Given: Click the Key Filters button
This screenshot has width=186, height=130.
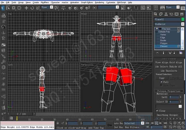Looking at the screenshot, I should pos(134,127).
